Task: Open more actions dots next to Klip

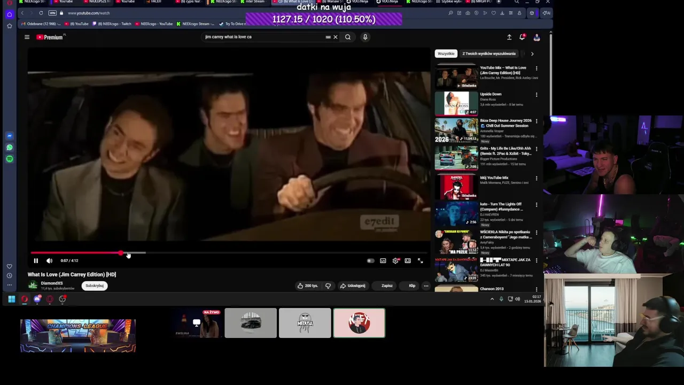Action: coord(426,286)
